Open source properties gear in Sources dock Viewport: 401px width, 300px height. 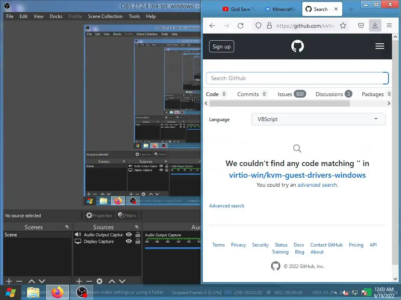[99, 281]
